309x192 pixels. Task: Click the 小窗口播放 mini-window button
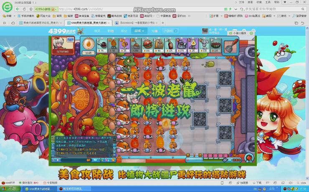click(x=238, y=33)
